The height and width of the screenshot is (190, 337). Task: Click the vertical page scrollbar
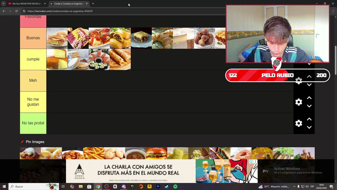point(335,60)
